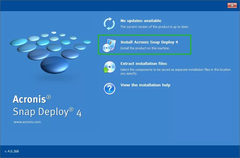Open View the installation help
Viewport: 240px width, 158px height.
(145, 85)
